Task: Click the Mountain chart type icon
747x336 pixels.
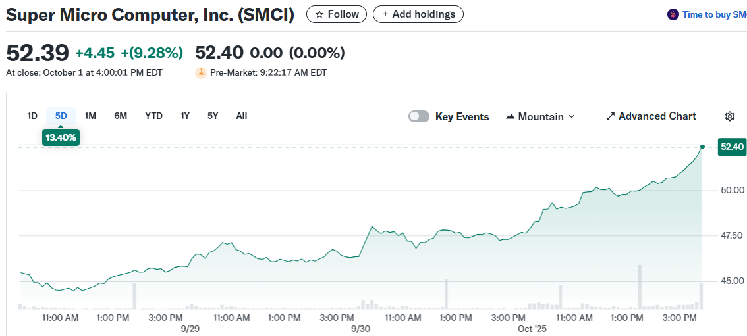Action: 510,116
